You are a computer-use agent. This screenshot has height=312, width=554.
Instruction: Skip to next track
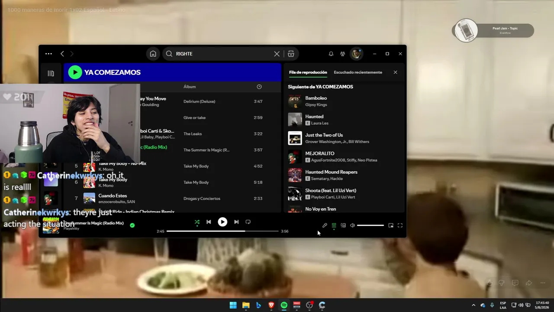click(236, 222)
